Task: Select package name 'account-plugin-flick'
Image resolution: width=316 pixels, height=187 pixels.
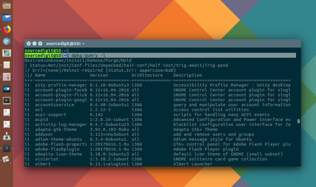Action: coord(61,95)
